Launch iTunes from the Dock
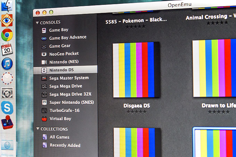This screenshot has height=157, width=236. coord(7,64)
